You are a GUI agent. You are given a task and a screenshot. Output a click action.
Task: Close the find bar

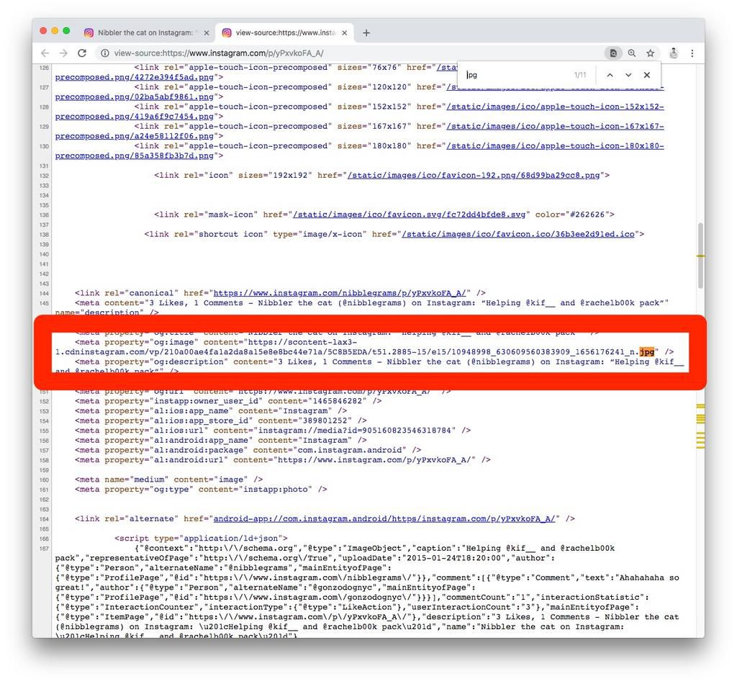647,75
